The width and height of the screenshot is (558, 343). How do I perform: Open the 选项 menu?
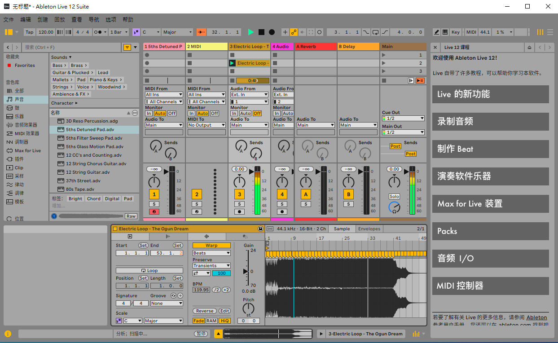tap(111, 20)
